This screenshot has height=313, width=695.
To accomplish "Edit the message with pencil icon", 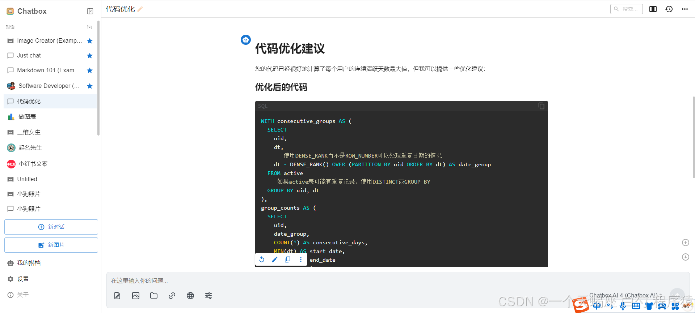I will coord(275,260).
